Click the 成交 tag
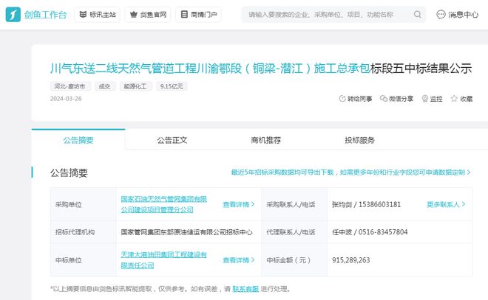Image resolution: width=488 pixels, height=300 pixels. pos(104,86)
